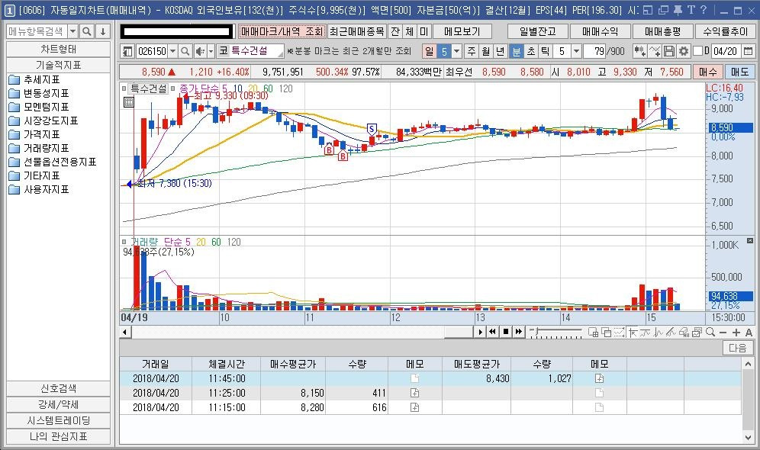The height and width of the screenshot is (450, 760).
Task: Click the 일별잔고 button
Action: (537, 31)
